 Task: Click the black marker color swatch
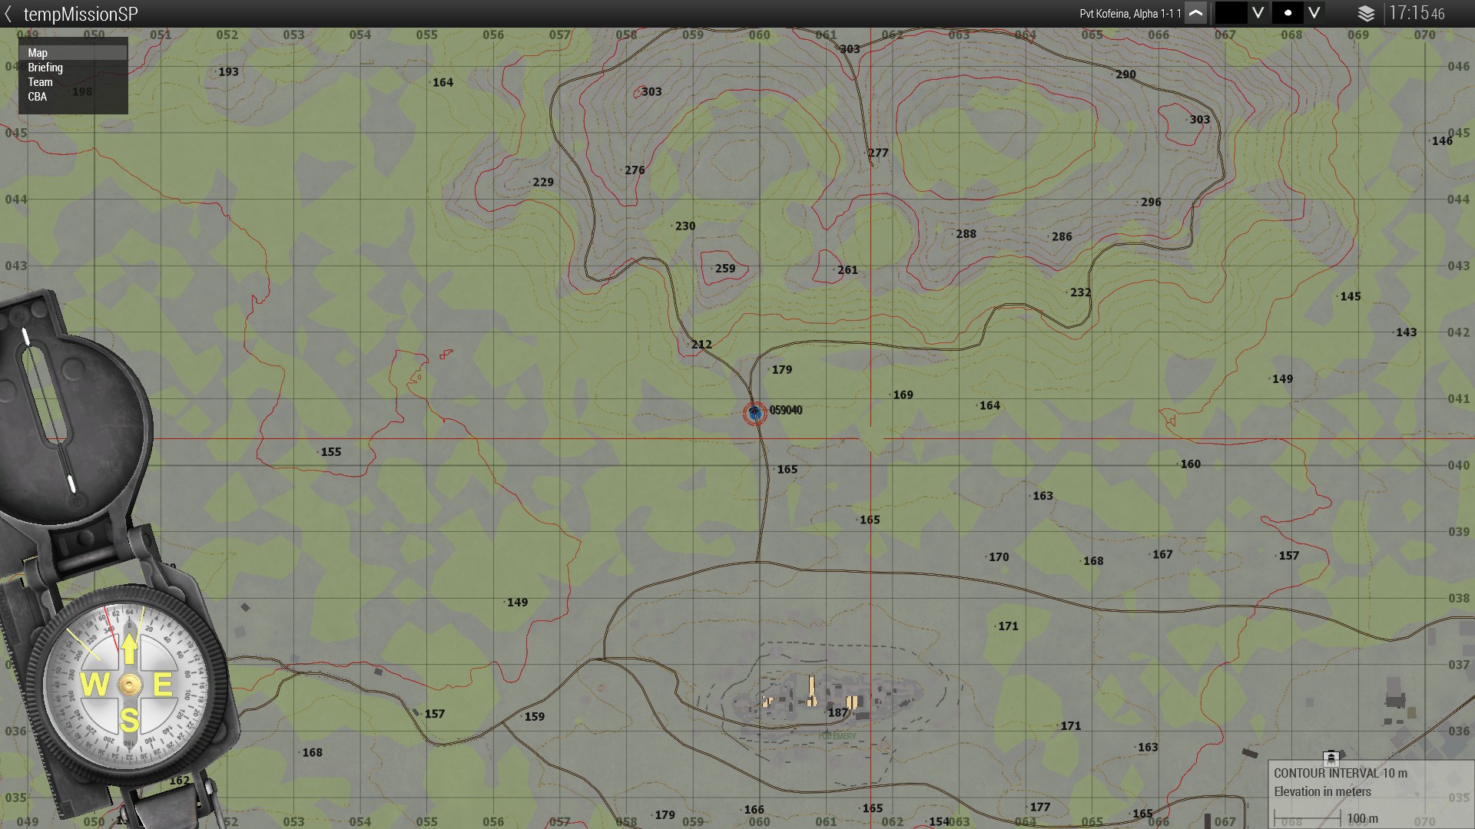pyautogui.click(x=1231, y=13)
